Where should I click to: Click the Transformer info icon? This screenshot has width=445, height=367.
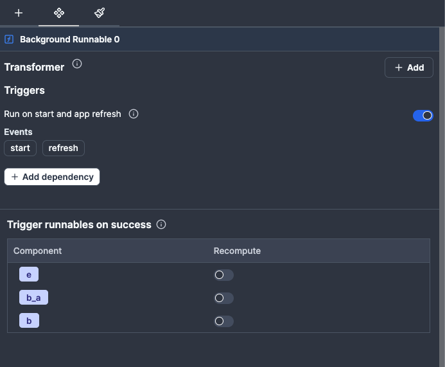coord(77,64)
